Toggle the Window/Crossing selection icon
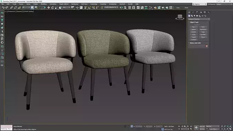The width and height of the screenshot is (233, 131). 44,8
